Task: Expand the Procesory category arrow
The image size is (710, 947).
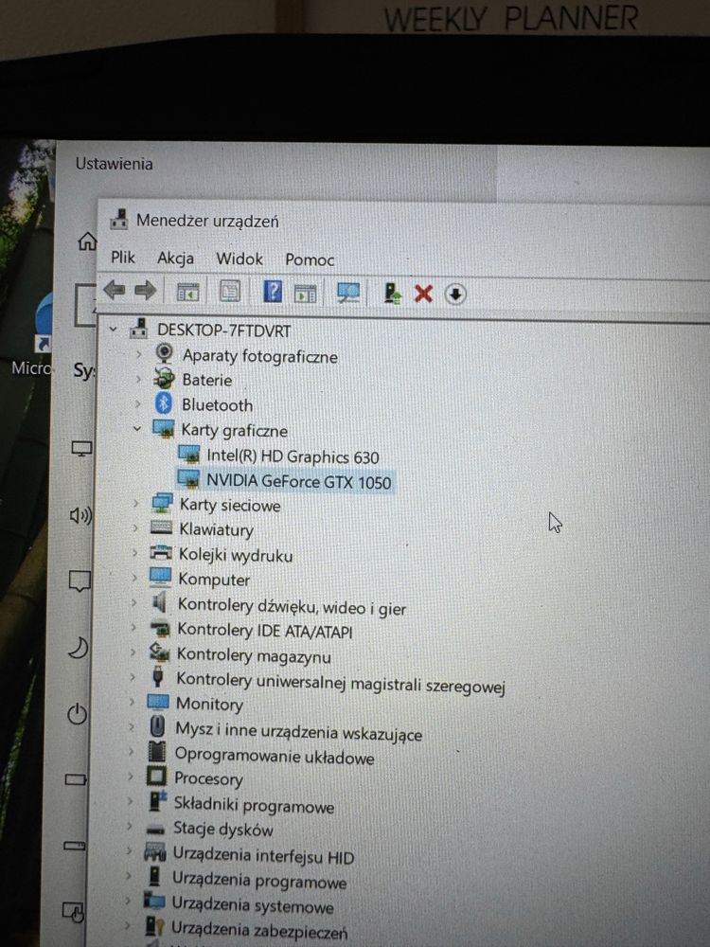Action: click(x=130, y=777)
